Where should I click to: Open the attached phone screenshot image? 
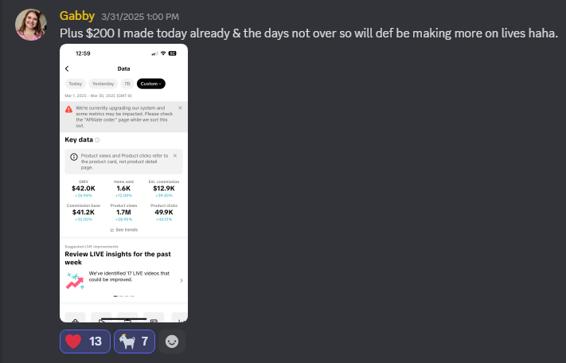click(124, 183)
